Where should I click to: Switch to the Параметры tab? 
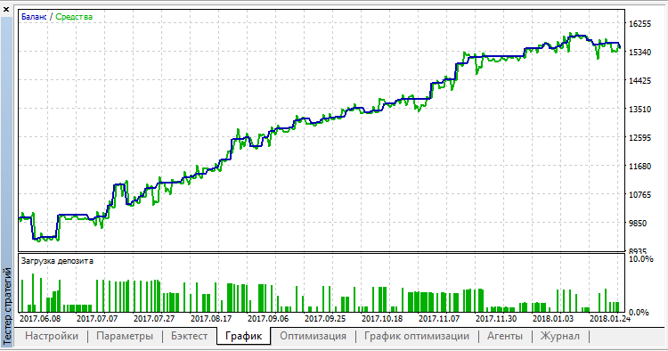[x=125, y=336]
